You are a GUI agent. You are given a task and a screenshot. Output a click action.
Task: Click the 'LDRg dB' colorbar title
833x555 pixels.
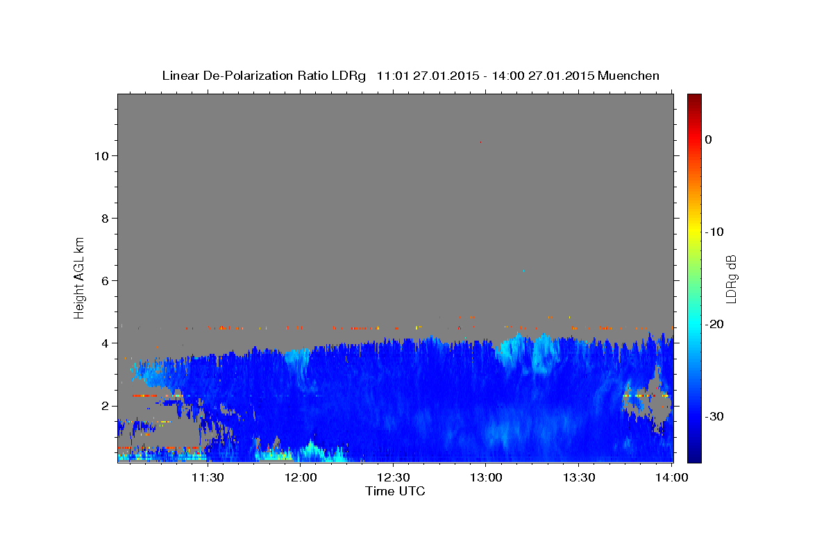pos(731,278)
